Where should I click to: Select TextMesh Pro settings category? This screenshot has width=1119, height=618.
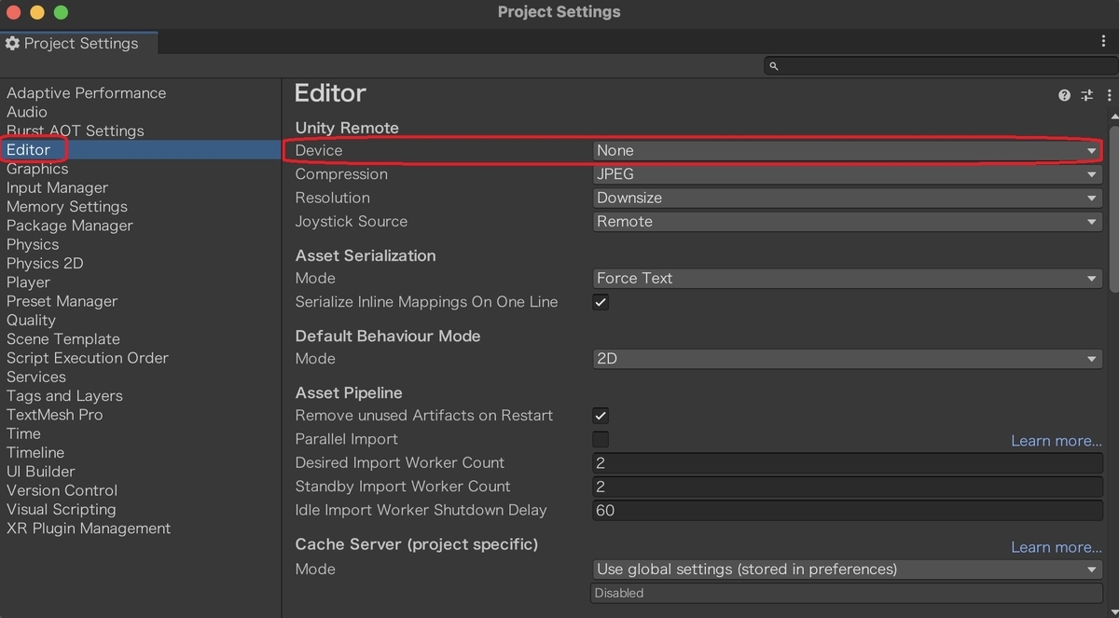55,415
